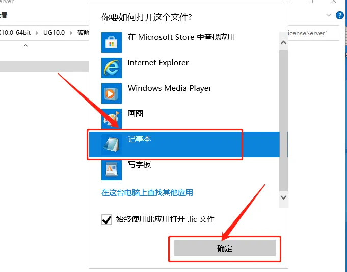Click the app list scroll up arrow
The image size is (347, 272).
coord(283,43)
